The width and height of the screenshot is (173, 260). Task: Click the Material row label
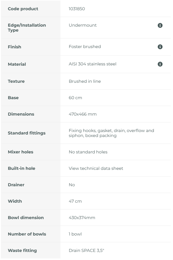17,64
